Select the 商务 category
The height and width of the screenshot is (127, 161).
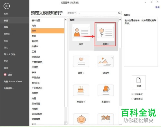click(x=34, y=26)
